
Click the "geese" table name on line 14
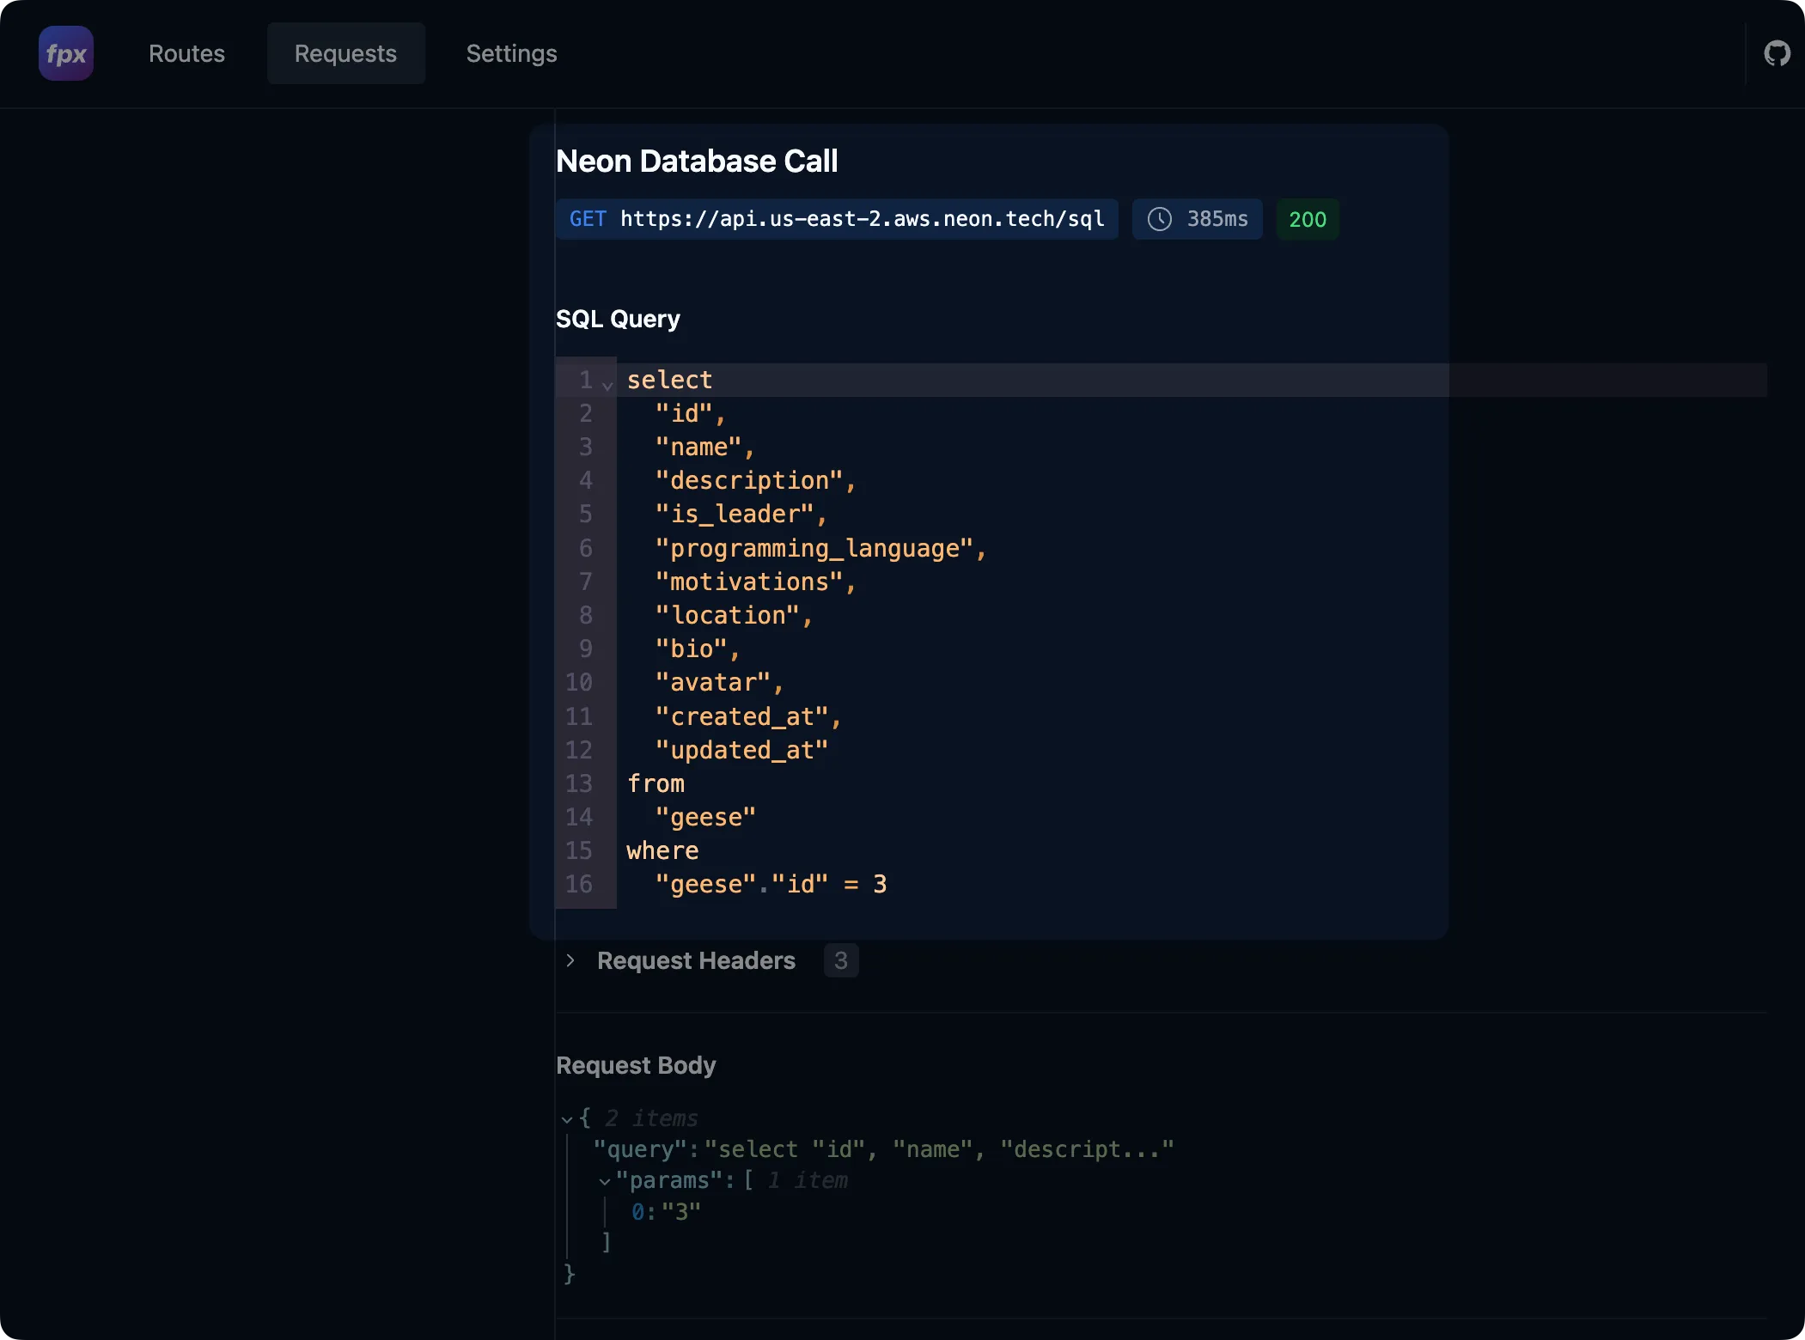click(705, 817)
